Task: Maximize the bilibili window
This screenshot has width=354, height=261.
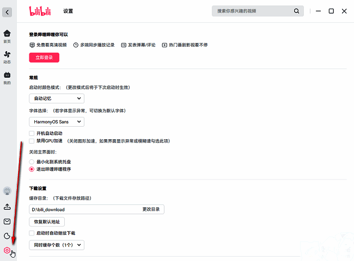Action: click(331, 11)
